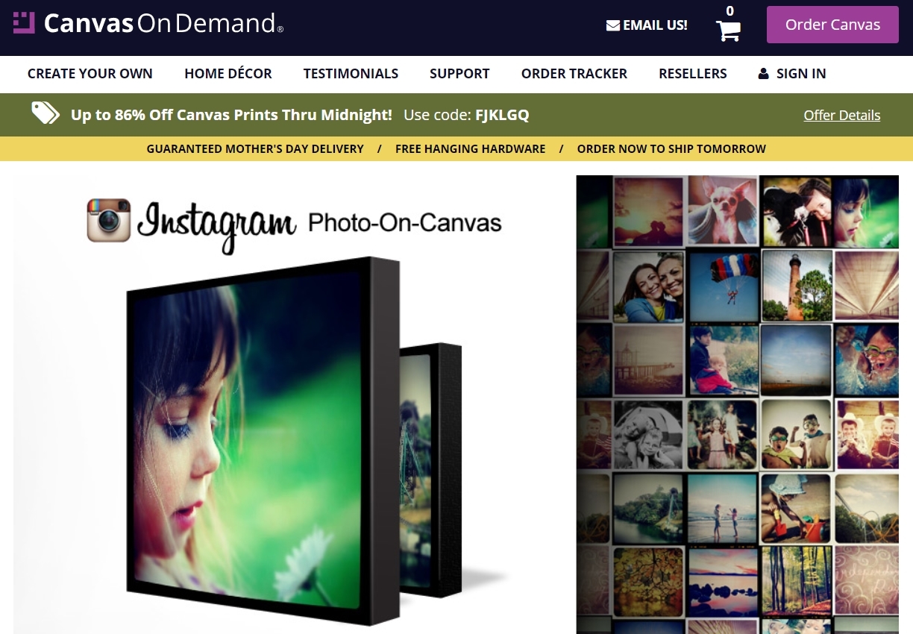Open the SUPPORT menu item
The width and height of the screenshot is (913, 634).
point(459,74)
